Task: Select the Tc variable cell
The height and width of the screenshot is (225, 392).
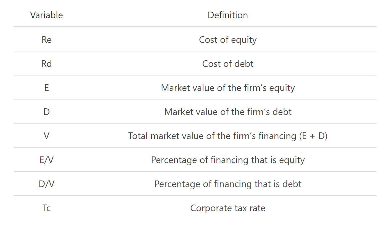Action: [x=46, y=208]
